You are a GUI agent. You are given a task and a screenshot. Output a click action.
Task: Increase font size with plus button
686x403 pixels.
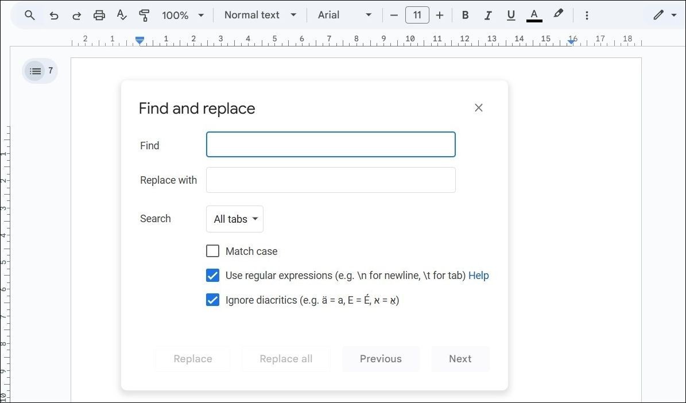tap(440, 15)
